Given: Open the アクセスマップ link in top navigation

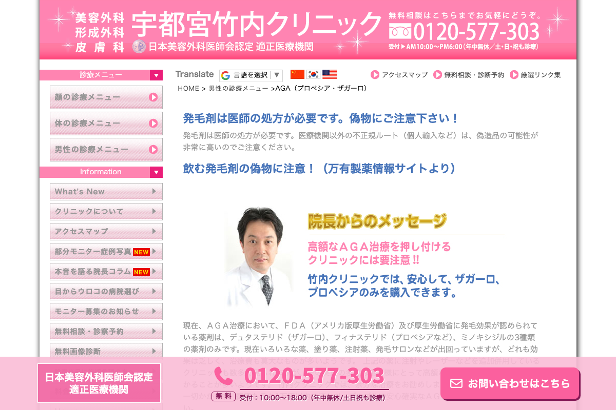Looking at the screenshot, I should click(x=405, y=75).
